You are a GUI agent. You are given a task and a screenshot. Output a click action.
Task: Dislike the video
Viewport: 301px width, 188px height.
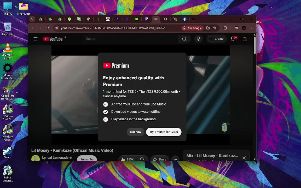coord(142,159)
